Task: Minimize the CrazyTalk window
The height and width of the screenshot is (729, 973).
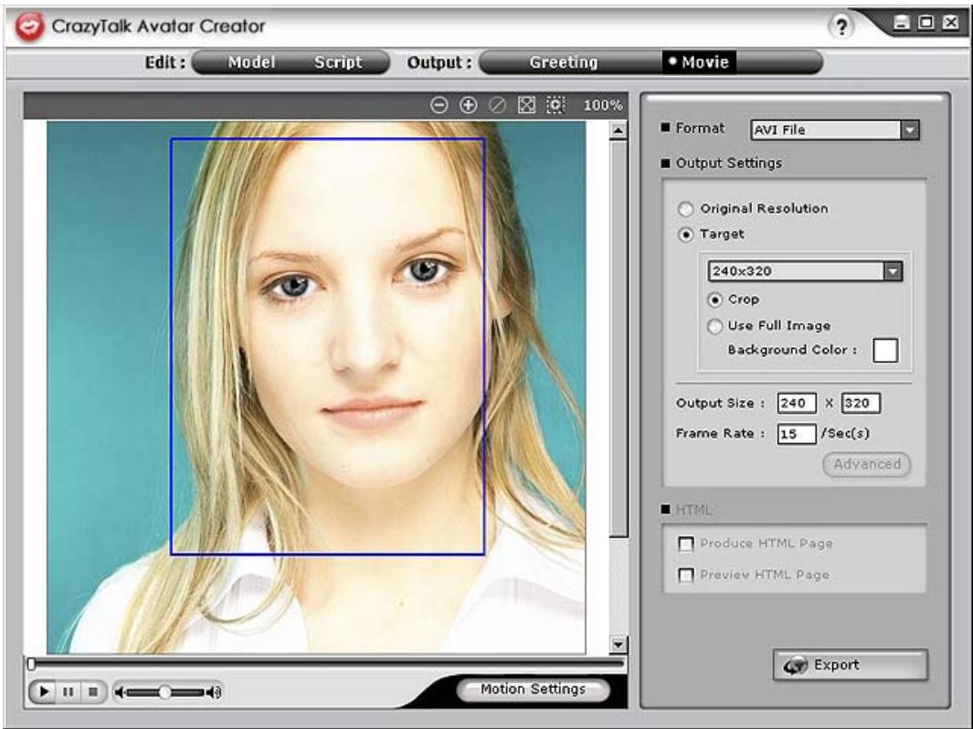Action: 903,24
